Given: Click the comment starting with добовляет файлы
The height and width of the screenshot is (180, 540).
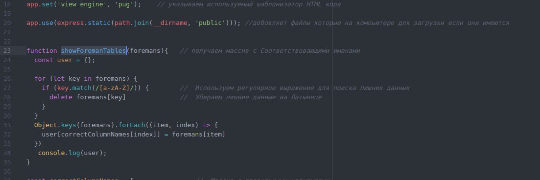Looking at the screenshot, I should 377,23.
